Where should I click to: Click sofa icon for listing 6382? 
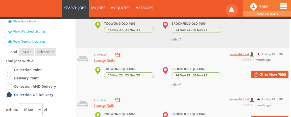(x=83, y=59)
